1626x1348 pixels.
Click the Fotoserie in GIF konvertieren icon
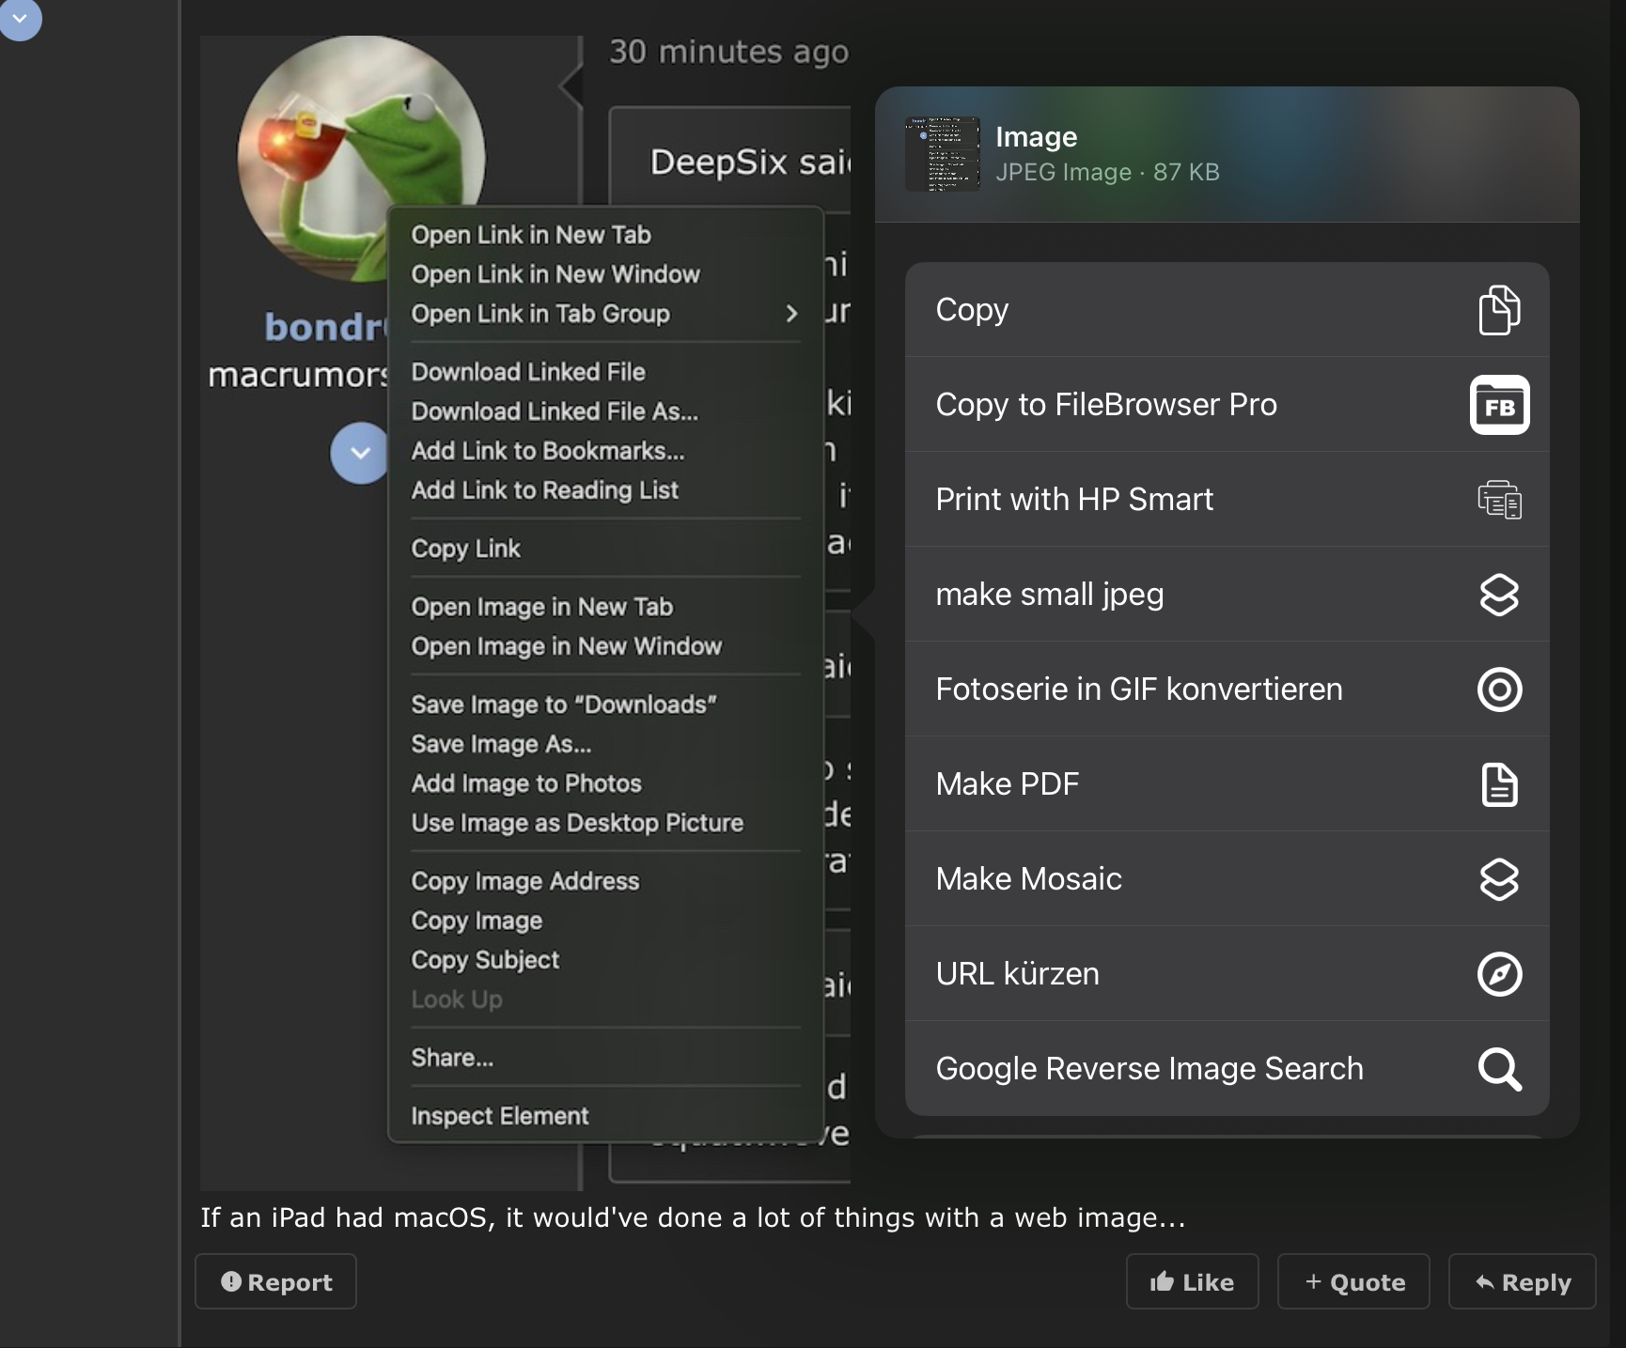[1499, 689]
